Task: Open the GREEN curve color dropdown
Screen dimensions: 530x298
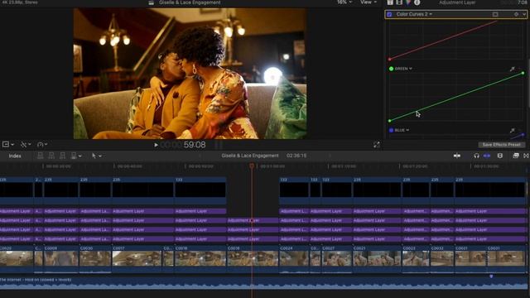Action: pyautogui.click(x=403, y=69)
